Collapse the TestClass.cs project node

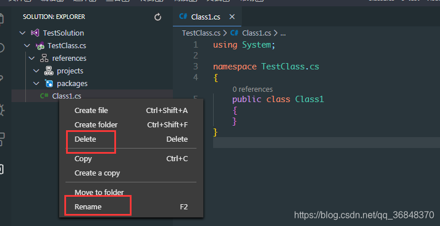(27, 46)
